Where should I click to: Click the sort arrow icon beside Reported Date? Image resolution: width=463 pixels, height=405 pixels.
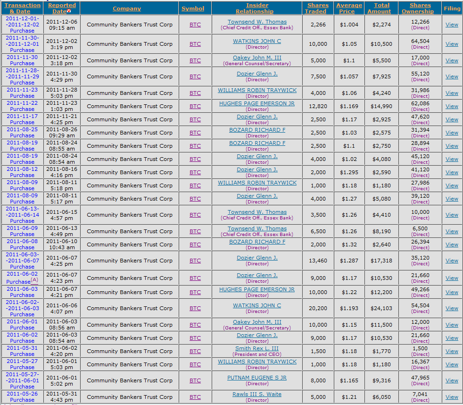(x=69, y=11)
